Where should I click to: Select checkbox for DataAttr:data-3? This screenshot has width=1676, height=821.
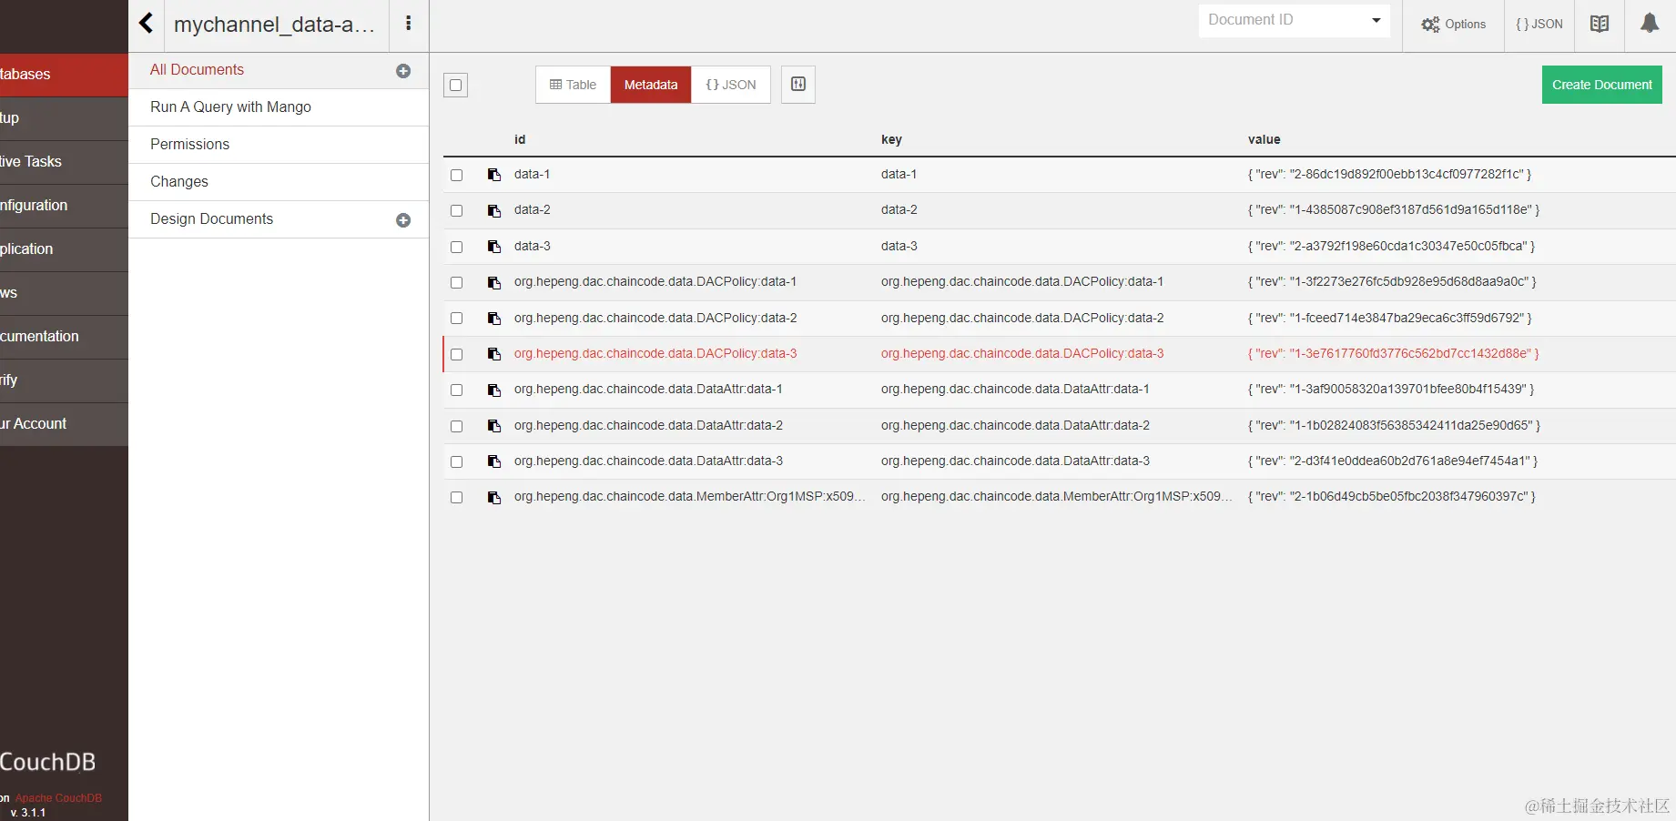457,461
